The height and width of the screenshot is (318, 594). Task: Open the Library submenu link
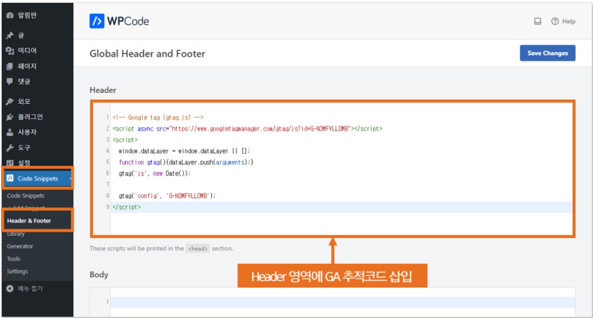[16, 234]
